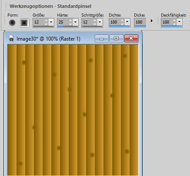Open the Härte dropdown arrow
This screenshot has width=190, height=176.
[x=76, y=22]
